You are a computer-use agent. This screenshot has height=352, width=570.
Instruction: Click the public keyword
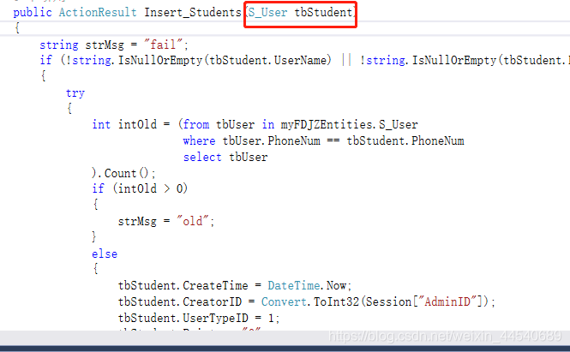pyautogui.click(x=33, y=13)
